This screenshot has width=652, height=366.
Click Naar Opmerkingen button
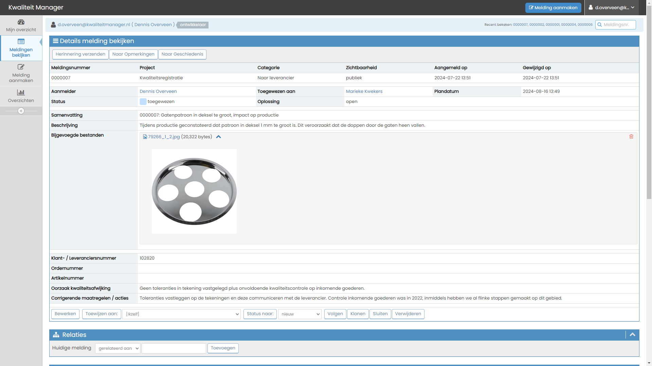(133, 54)
